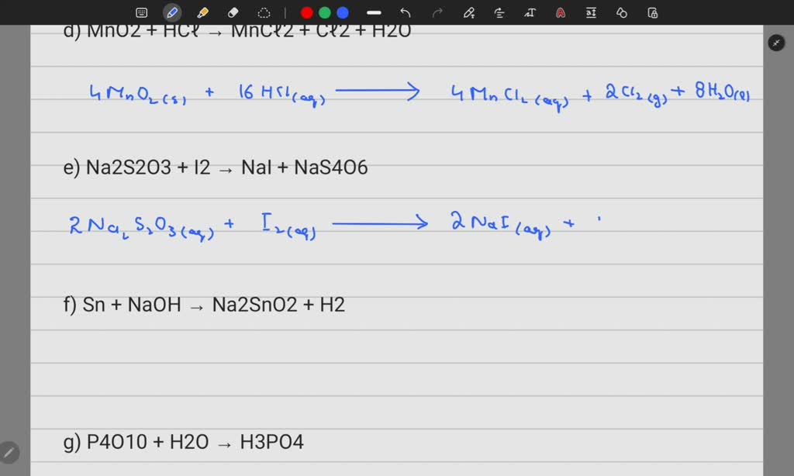Image resolution: width=794 pixels, height=476 pixels.
Task: Select the green ink color
Action: pyautogui.click(x=323, y=12)
